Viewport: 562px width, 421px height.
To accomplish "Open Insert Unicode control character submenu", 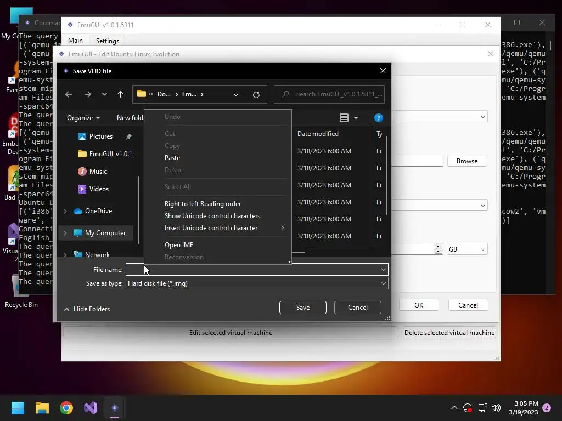I will coord(218,228).
